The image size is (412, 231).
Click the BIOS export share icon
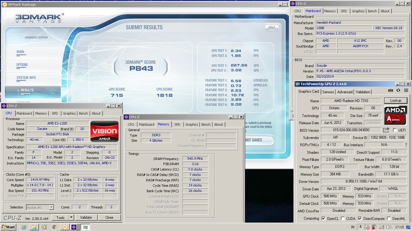[386, 130]
